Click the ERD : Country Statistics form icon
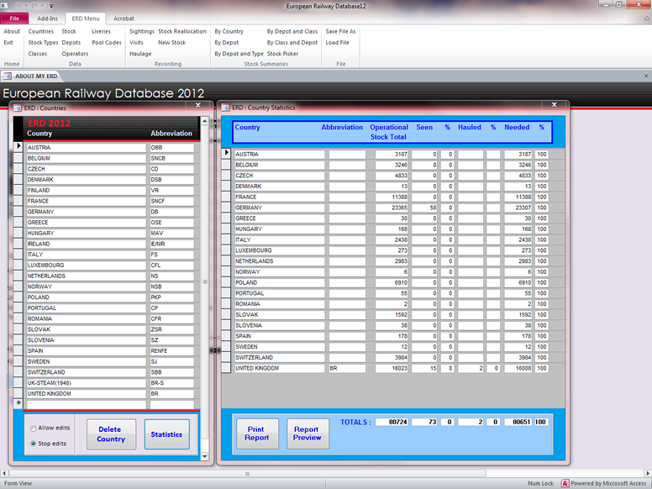Viewport: 652px width, 489px height. pyautogui.click(x=225, y=108)
